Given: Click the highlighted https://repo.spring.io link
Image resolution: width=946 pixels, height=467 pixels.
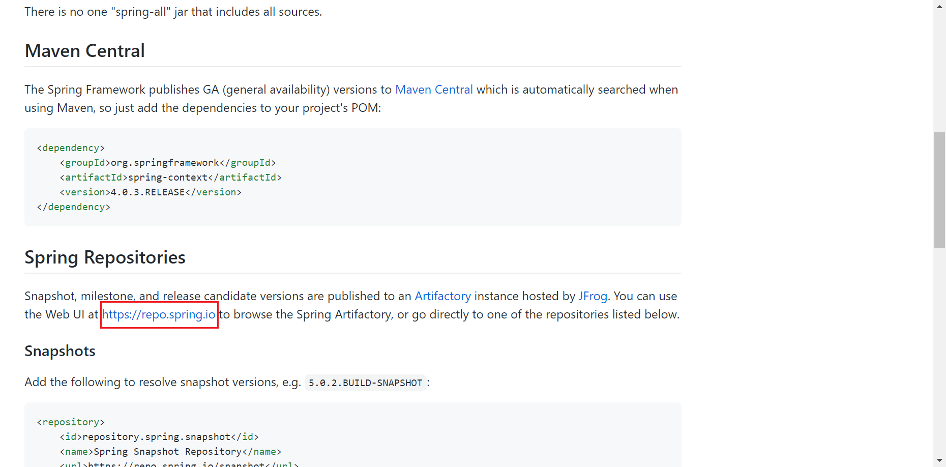Looking at the screenshot, I should point(158,314).
